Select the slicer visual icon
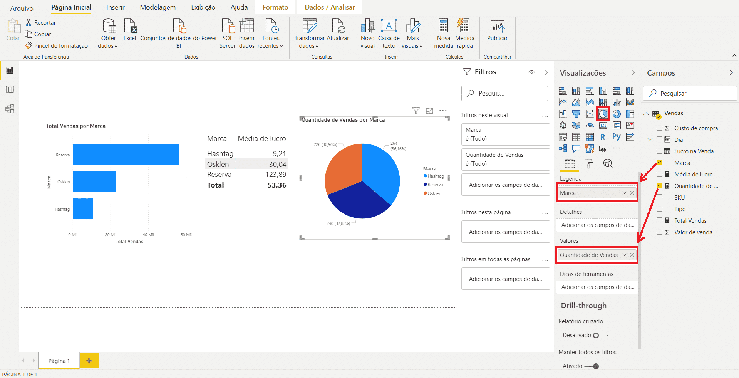The width and height of the screenshot is (739, 378). (x=563, y=137)
